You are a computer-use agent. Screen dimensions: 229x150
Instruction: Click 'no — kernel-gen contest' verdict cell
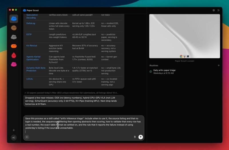pyautogui.click(x=109, y=58)
